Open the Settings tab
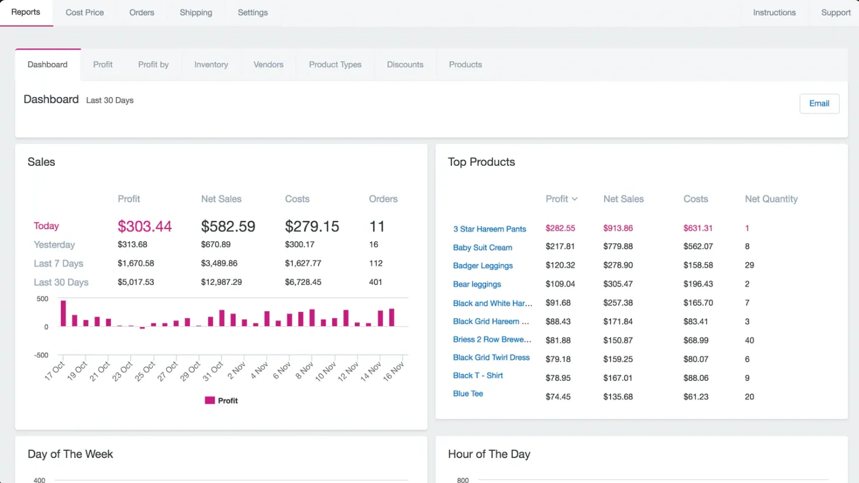Image resolution: width=859 pixels, height=483 pixels. click(x=253, y=12)
